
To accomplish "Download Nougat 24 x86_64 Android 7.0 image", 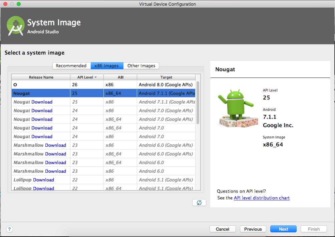I will (x=42, y=128).
